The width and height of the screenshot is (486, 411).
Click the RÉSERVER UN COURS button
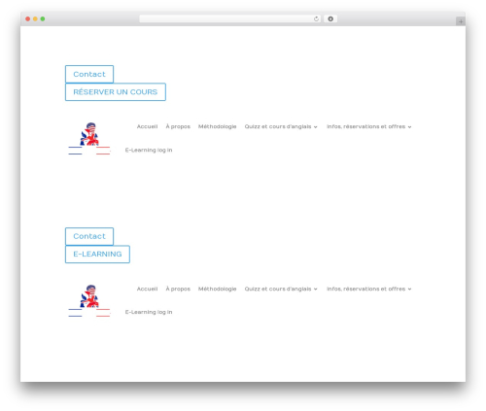point(116,92)
